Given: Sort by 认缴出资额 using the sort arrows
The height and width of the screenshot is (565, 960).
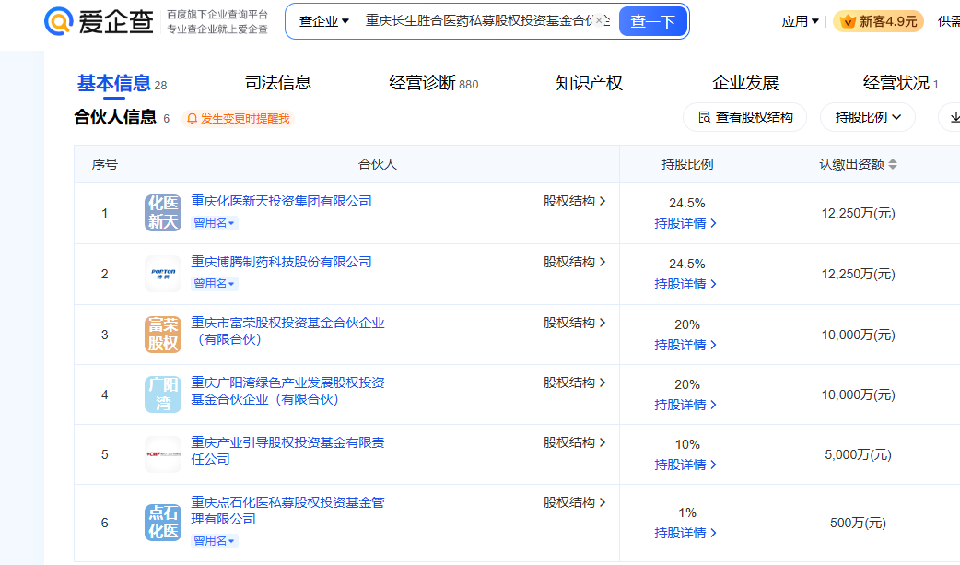Looking at the screenshot, I should click(x=893, y=164).
